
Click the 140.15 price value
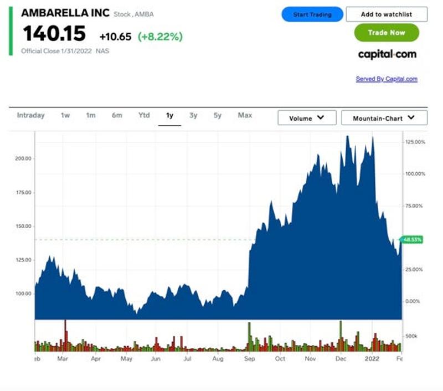pyautogui.click(x=54, y=33)
